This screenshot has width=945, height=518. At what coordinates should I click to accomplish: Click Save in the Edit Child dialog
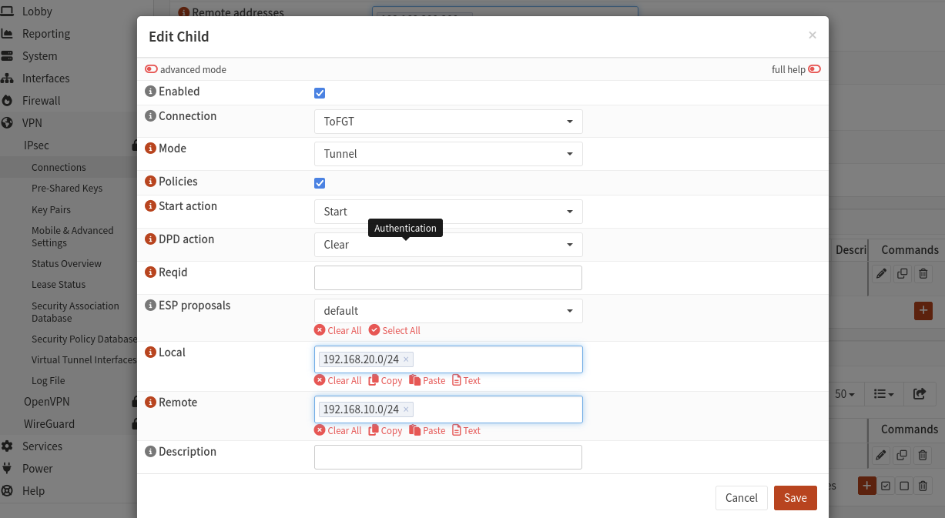click(x=796, y=498)
